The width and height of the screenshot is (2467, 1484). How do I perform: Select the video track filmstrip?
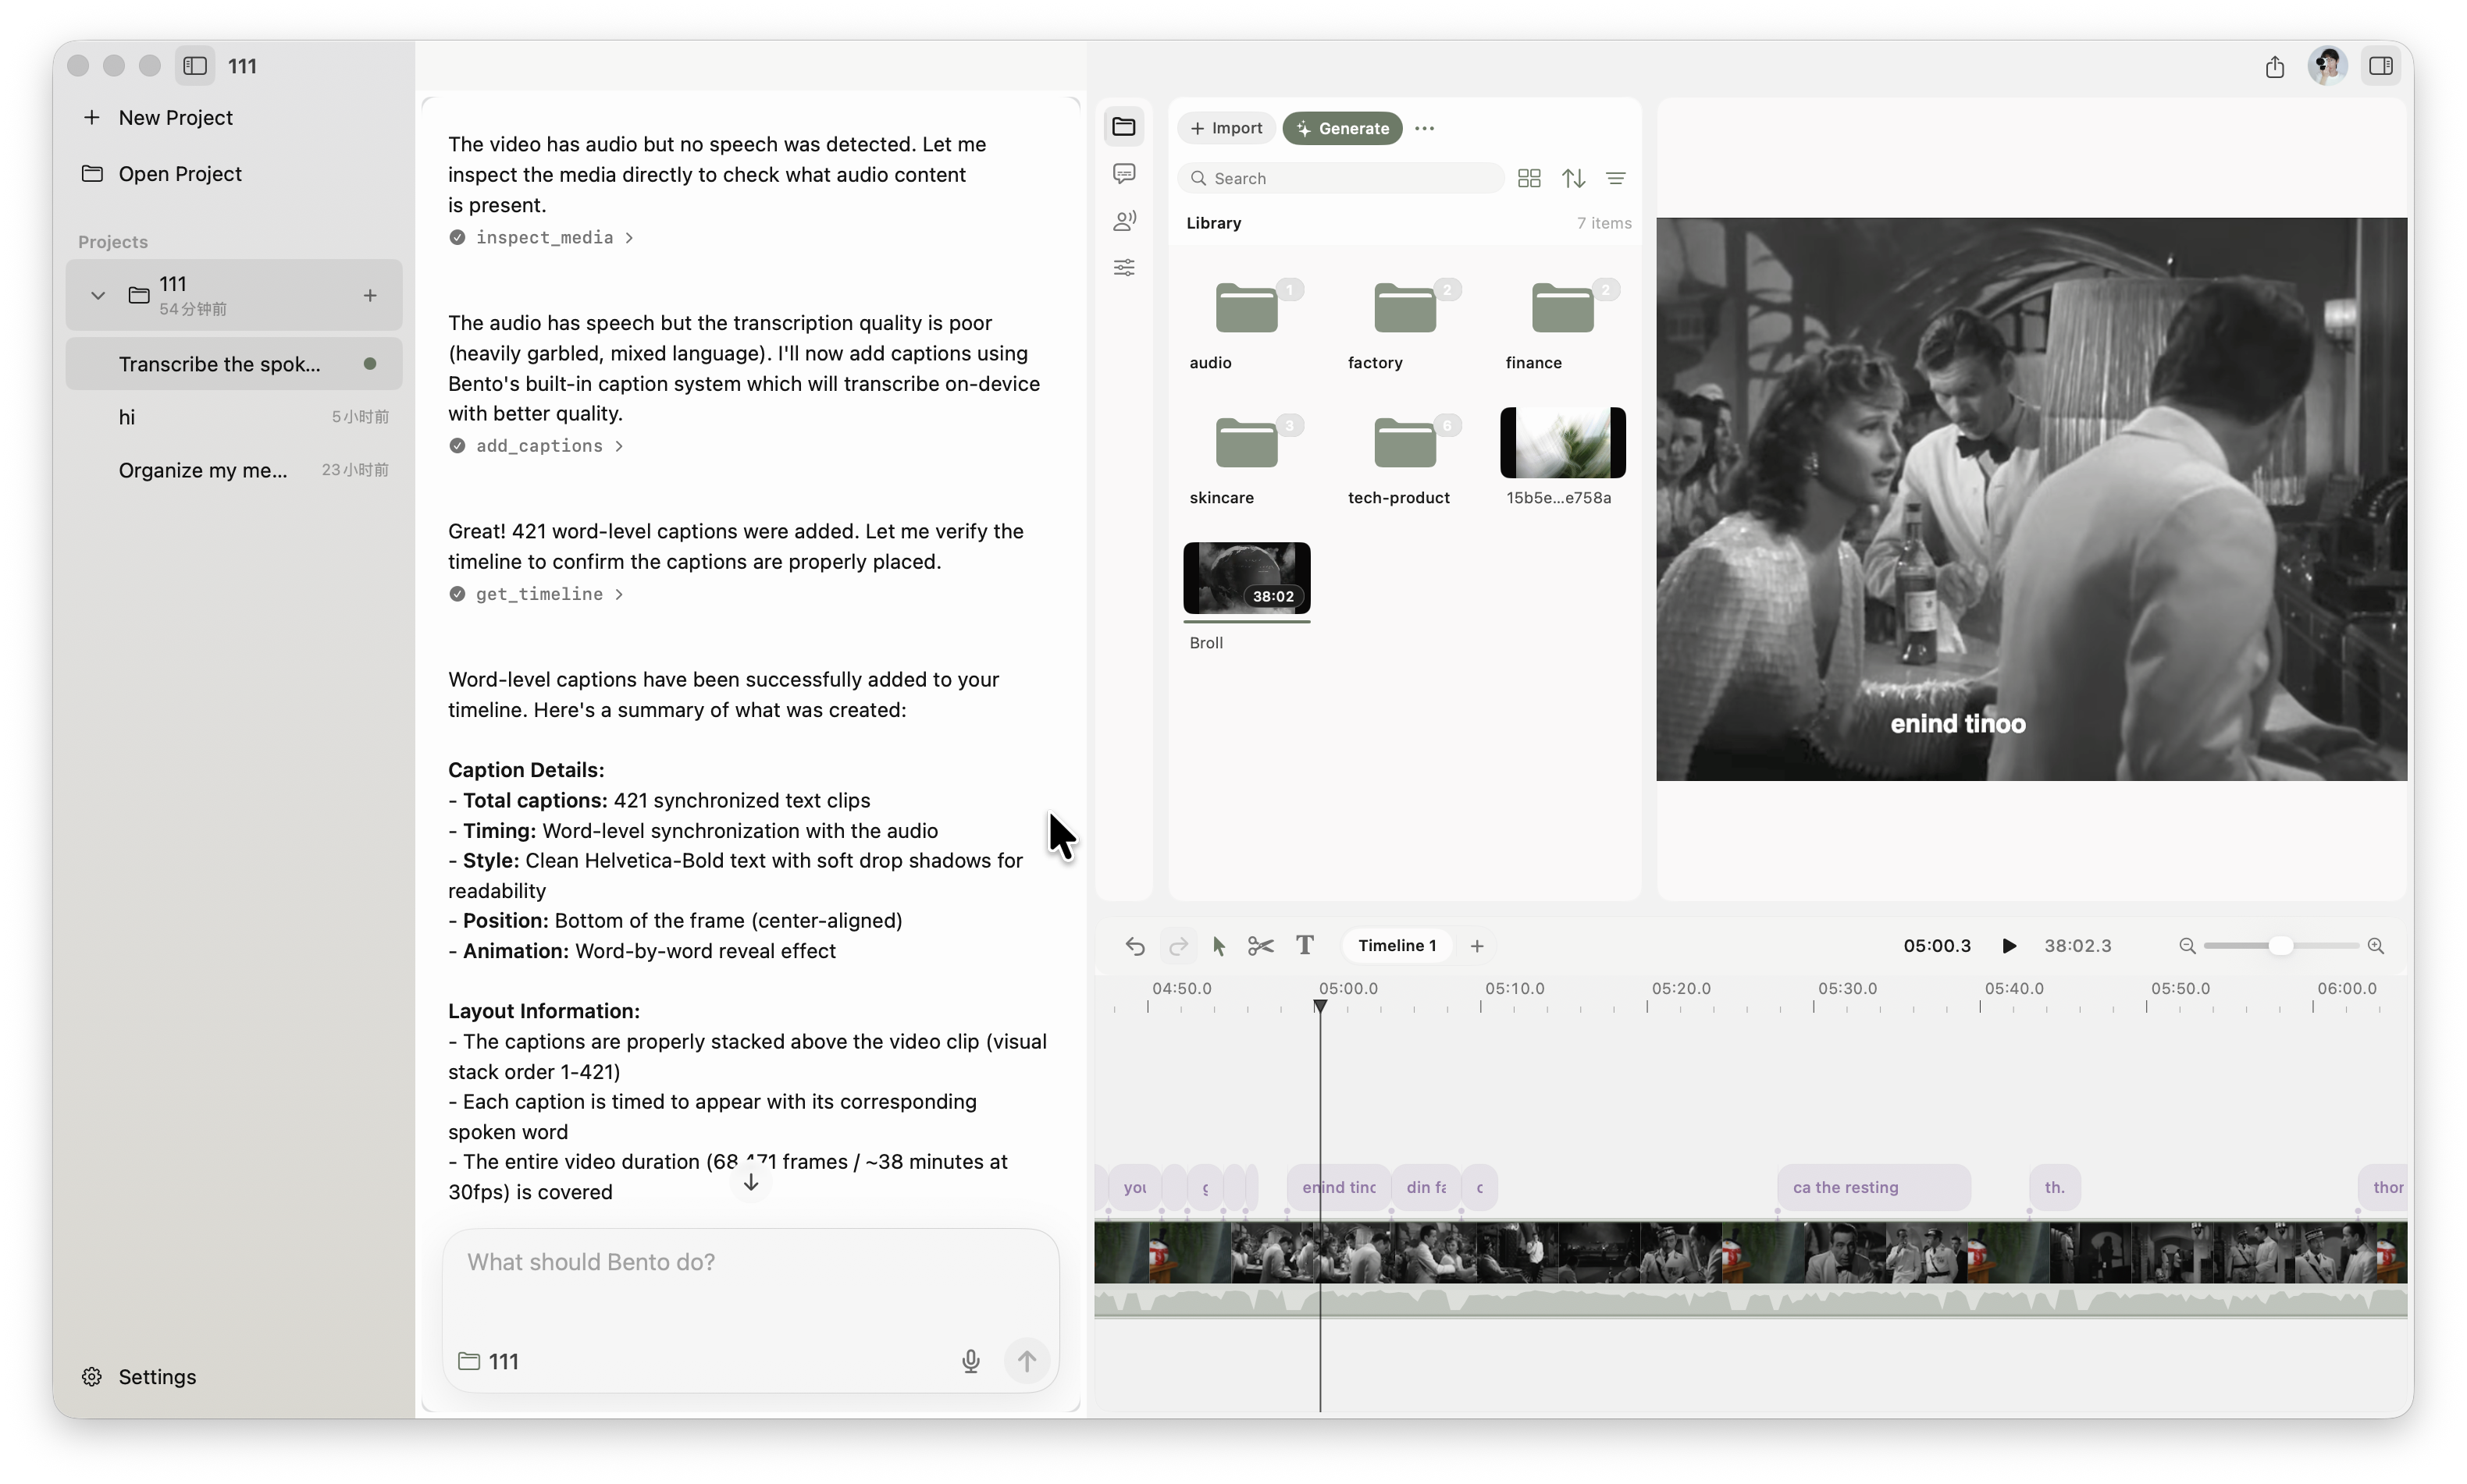(1750, 1251)
